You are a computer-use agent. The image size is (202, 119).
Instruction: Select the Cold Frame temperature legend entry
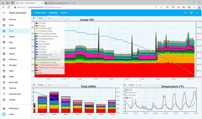[x=132, y=95]
